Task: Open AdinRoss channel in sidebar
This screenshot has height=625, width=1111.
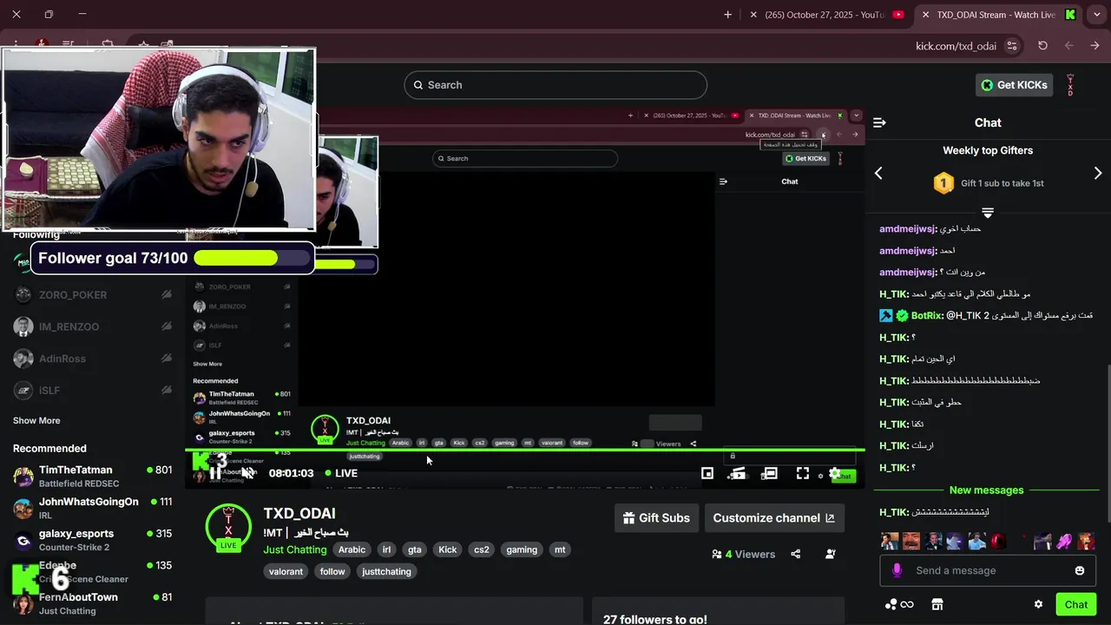Action: pyautogui.click(x=92, y=359)
